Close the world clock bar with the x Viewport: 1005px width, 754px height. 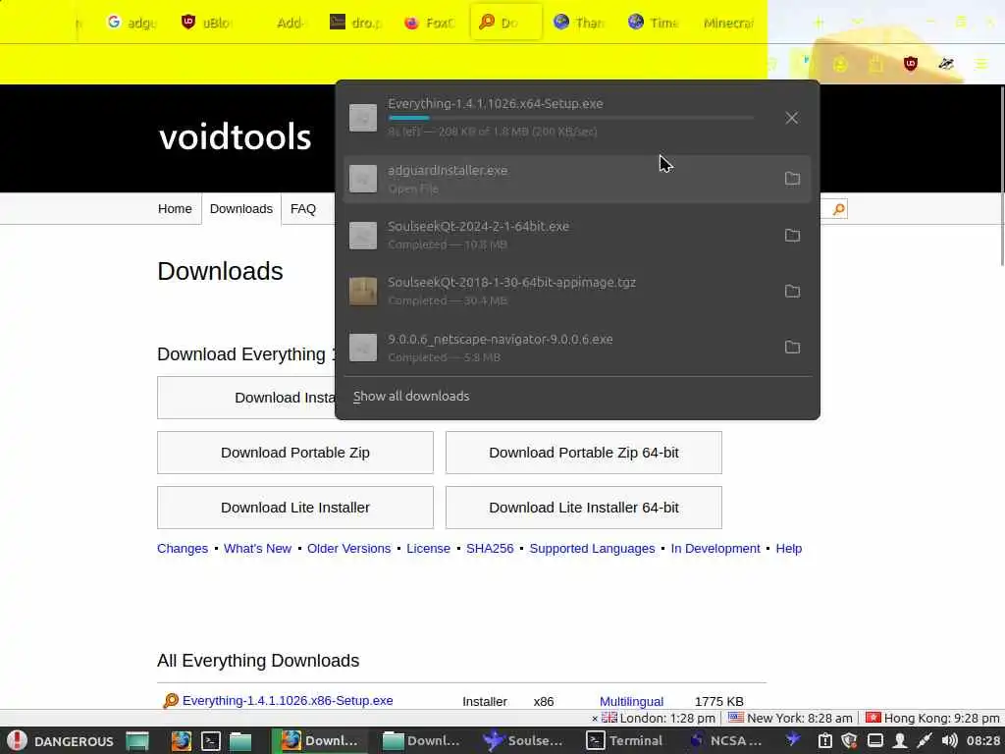594,719
